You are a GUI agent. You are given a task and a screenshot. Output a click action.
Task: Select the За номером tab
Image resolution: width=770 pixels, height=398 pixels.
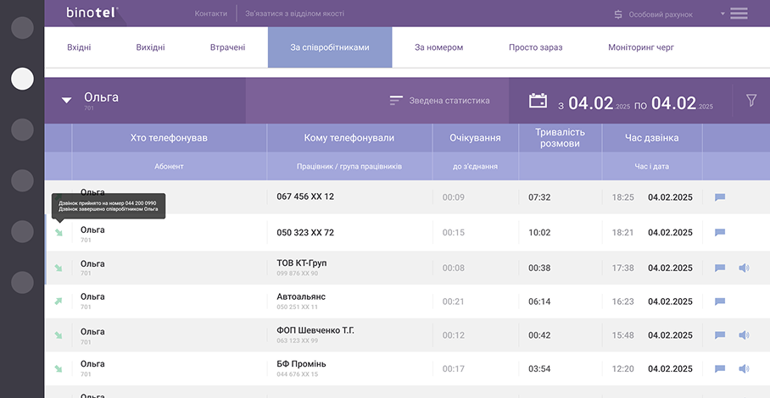pyautogui.click(x=438, y=47)
